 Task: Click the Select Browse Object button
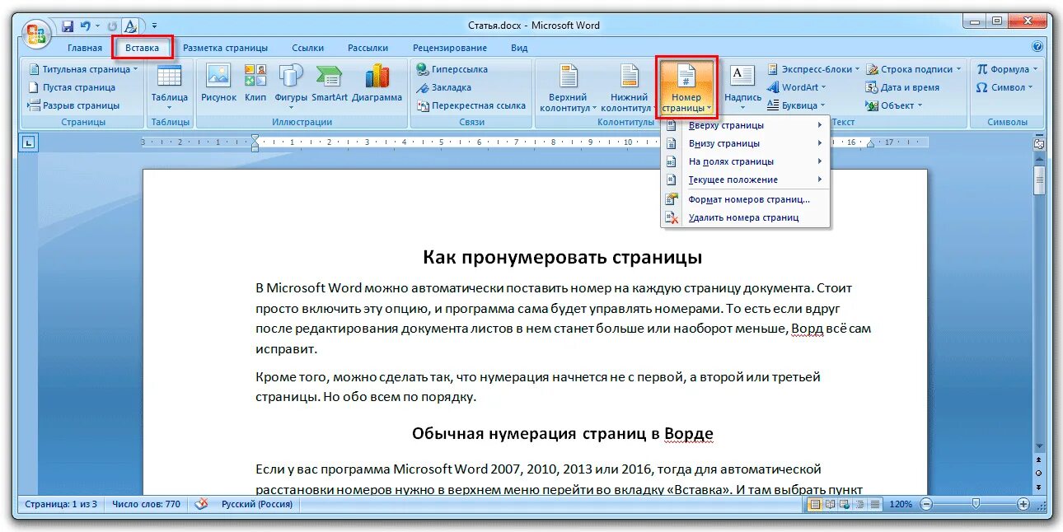1040,473
